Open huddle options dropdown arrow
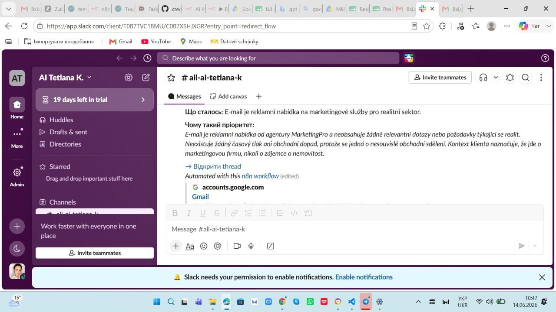The height and width of the screenshot is (312, 556). coord(496,78)
